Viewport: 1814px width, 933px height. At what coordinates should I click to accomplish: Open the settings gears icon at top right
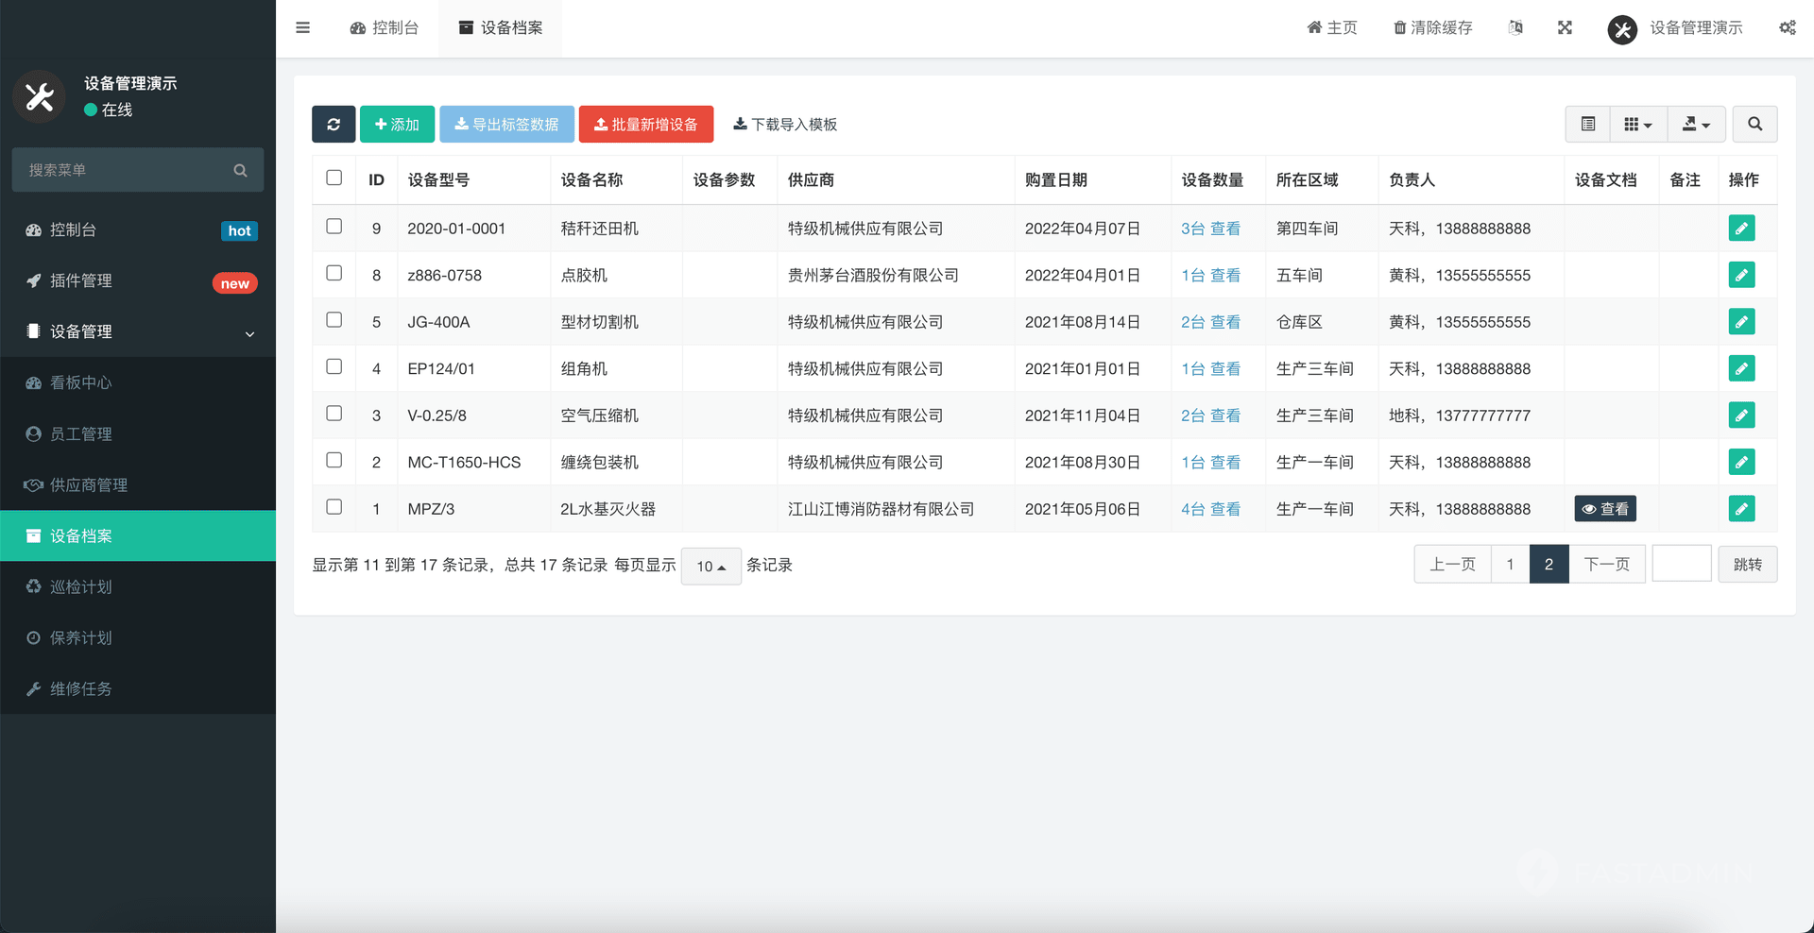coord(1788,27)
